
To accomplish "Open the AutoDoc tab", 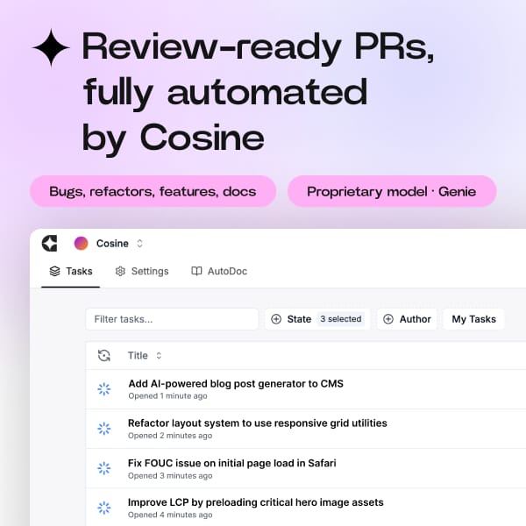I will pyautogui.click(x=219, y=271).
